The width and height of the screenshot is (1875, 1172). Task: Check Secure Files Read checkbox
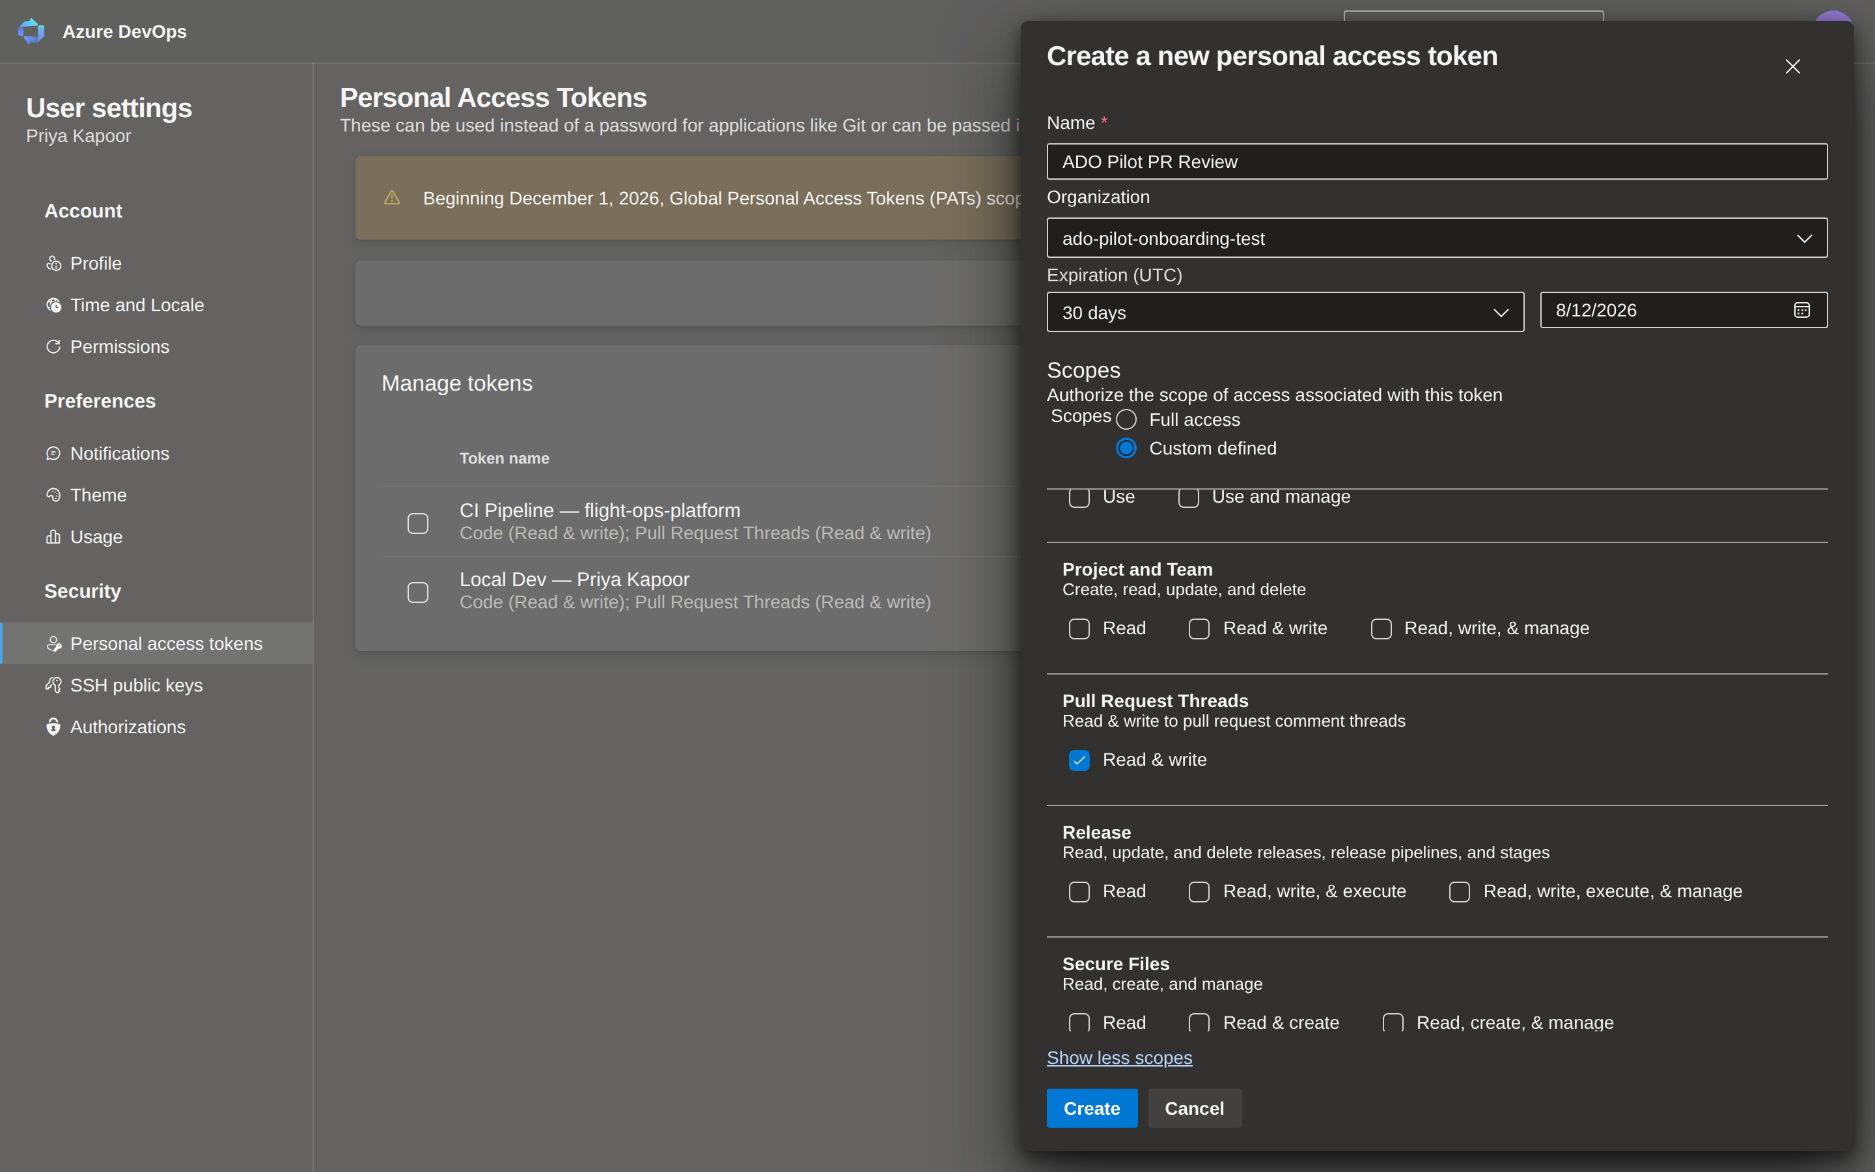(x=1079, y=1022)
